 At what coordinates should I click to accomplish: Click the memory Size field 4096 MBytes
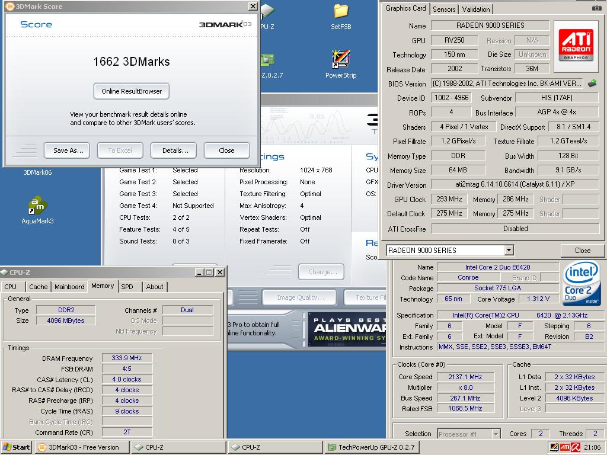pyautogui.click(x=66, y=321)
